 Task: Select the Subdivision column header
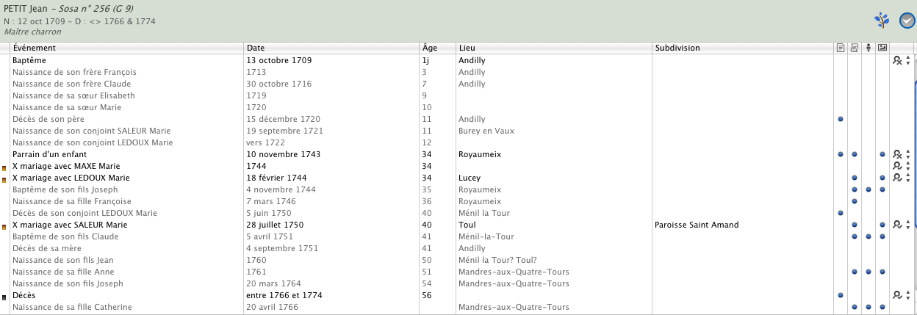(x=741, y=48)
